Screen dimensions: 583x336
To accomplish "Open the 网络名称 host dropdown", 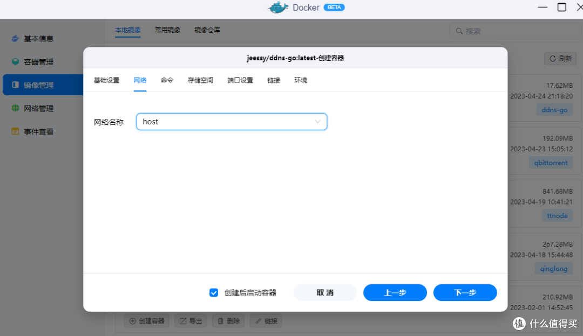I will pos(232,122).
